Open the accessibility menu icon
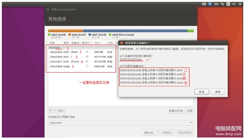The image size is (245, 139). 210,4
